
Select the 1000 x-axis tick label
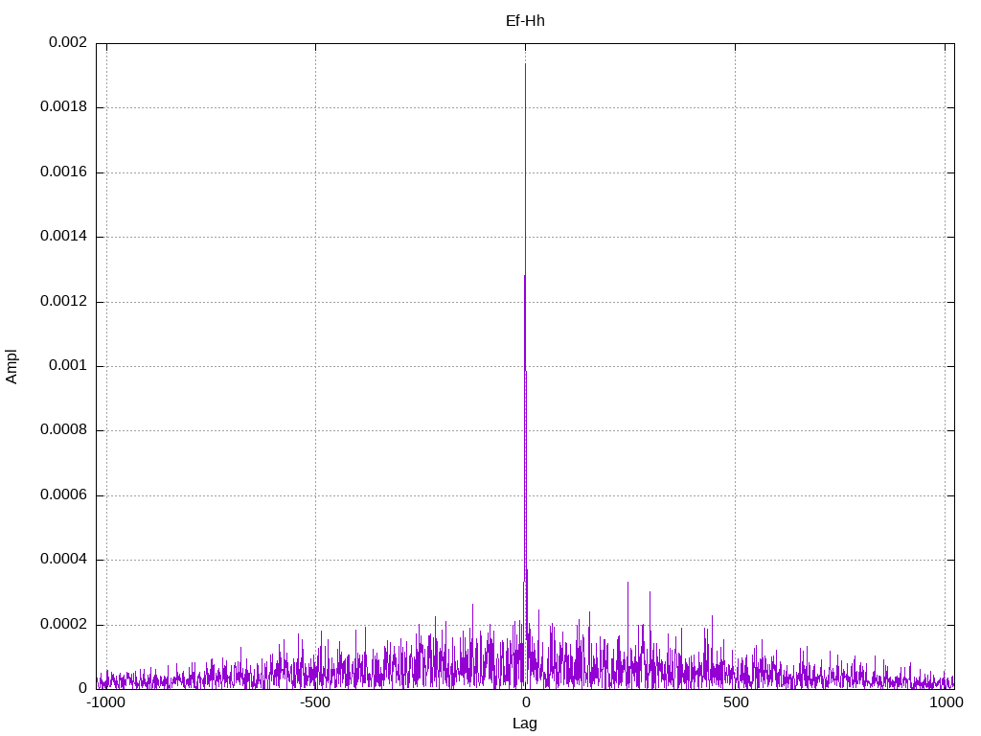tap(946, 702)
